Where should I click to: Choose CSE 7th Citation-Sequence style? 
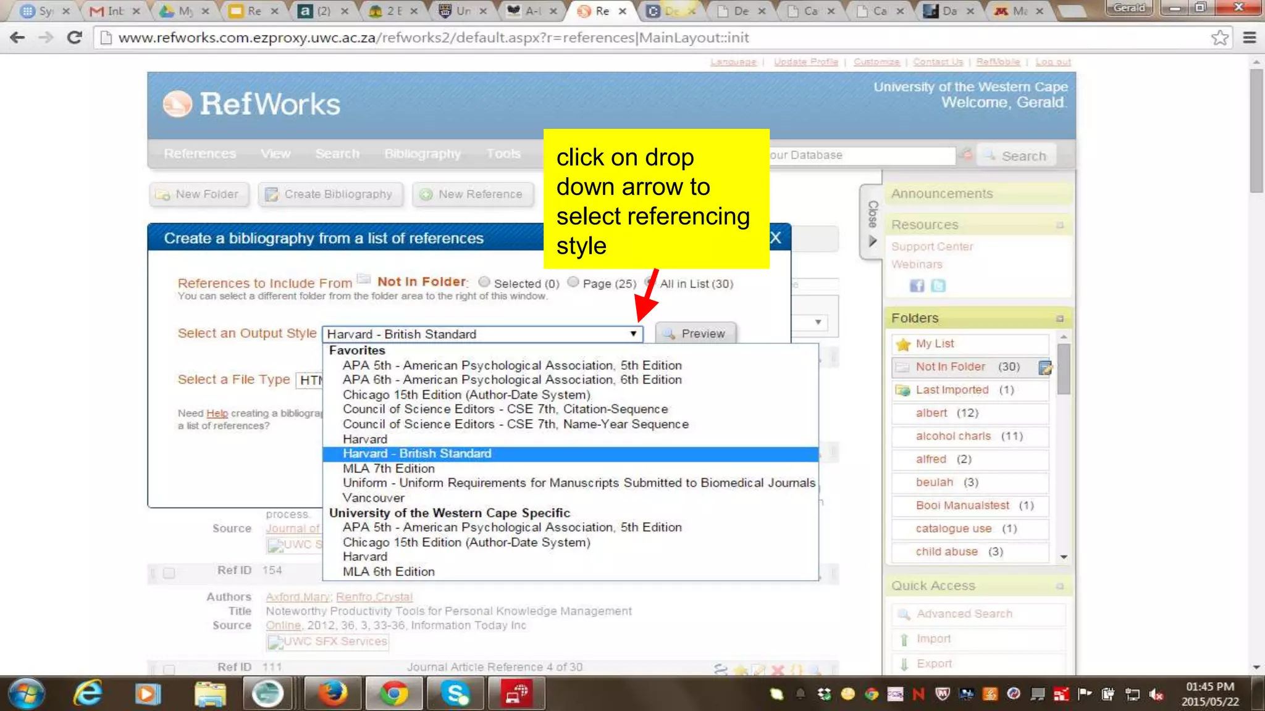505,409
